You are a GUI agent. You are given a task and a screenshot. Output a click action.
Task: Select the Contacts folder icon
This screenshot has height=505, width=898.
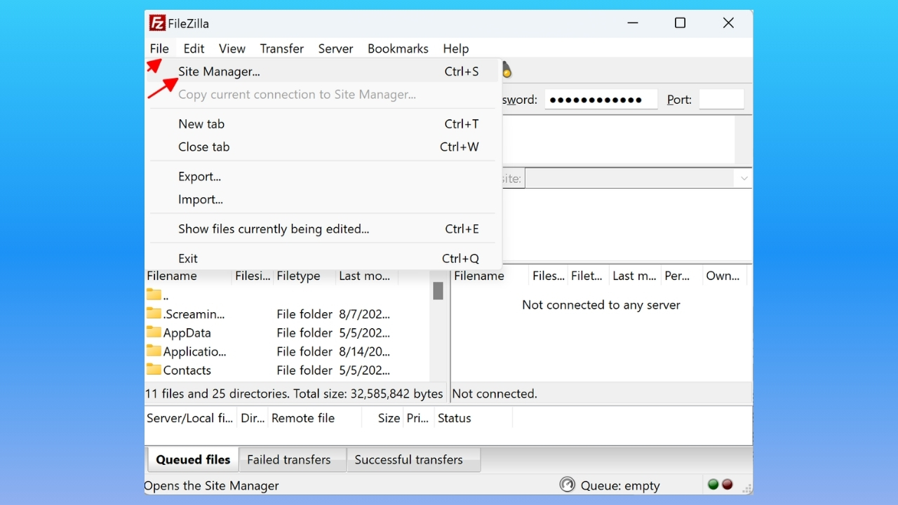point(154,370)
